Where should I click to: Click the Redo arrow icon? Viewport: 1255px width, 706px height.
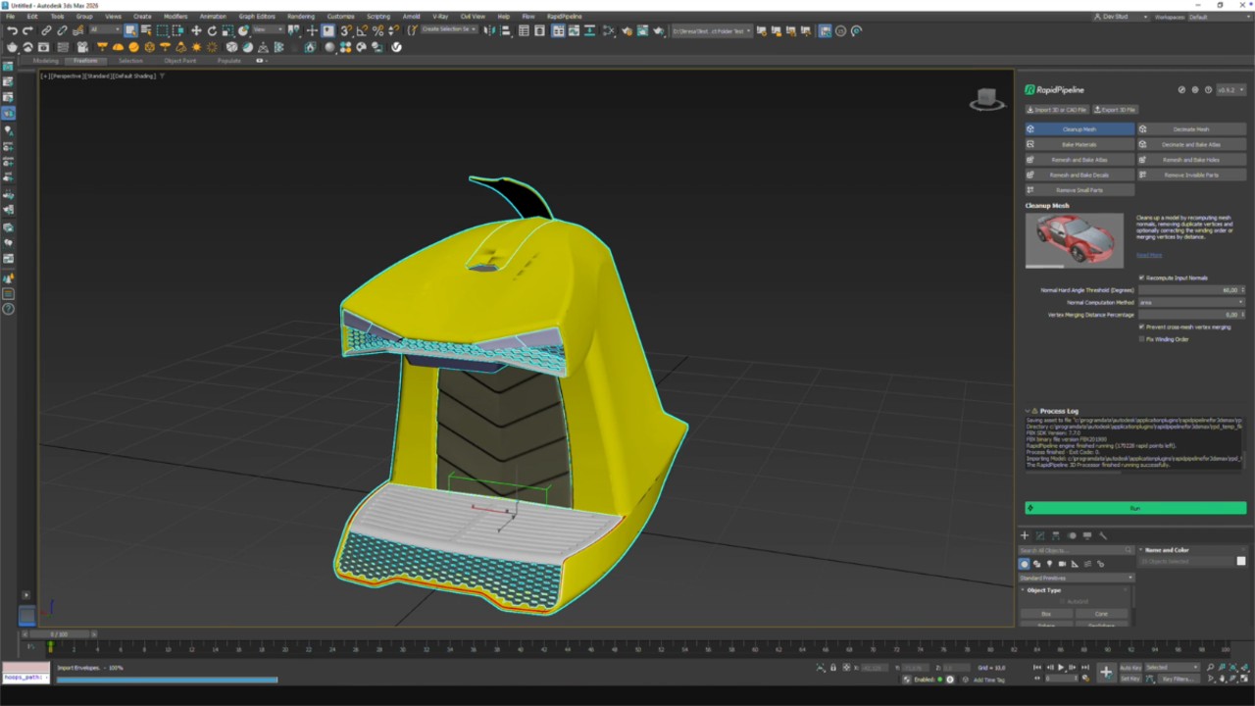26,31
